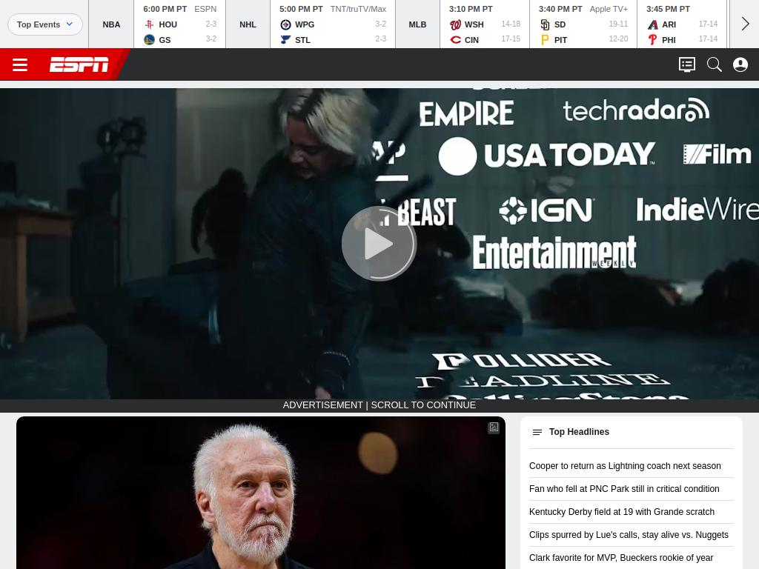Click the '3:45 PM PT' game time
This screenshot has width=759, height=569.
coord(668,9)
